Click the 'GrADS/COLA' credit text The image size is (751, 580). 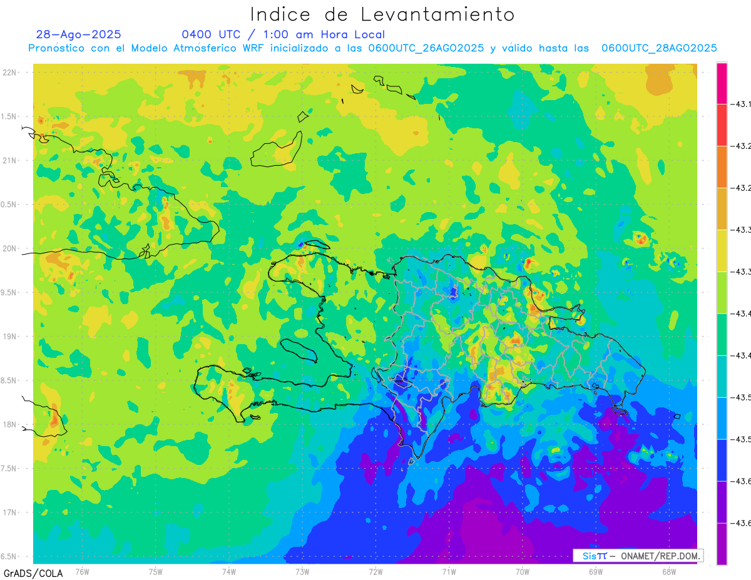tap(33, 573)
